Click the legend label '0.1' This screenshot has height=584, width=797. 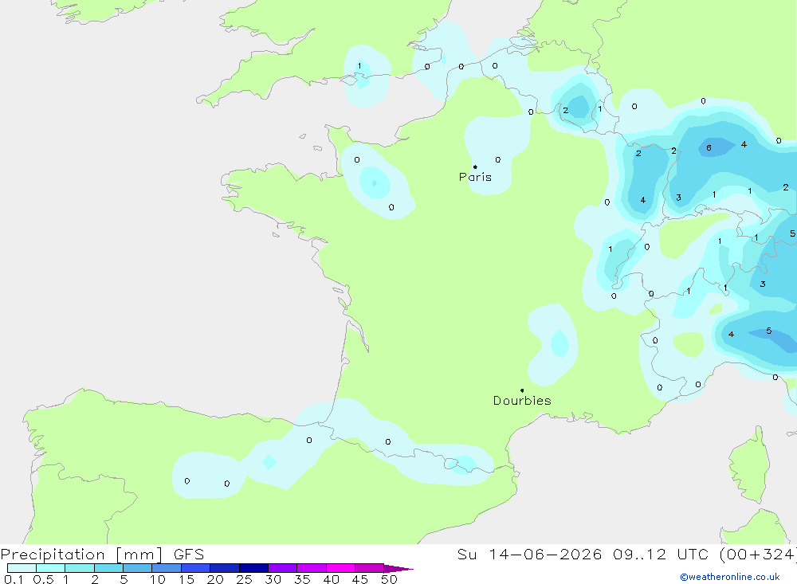pos(14,579)
